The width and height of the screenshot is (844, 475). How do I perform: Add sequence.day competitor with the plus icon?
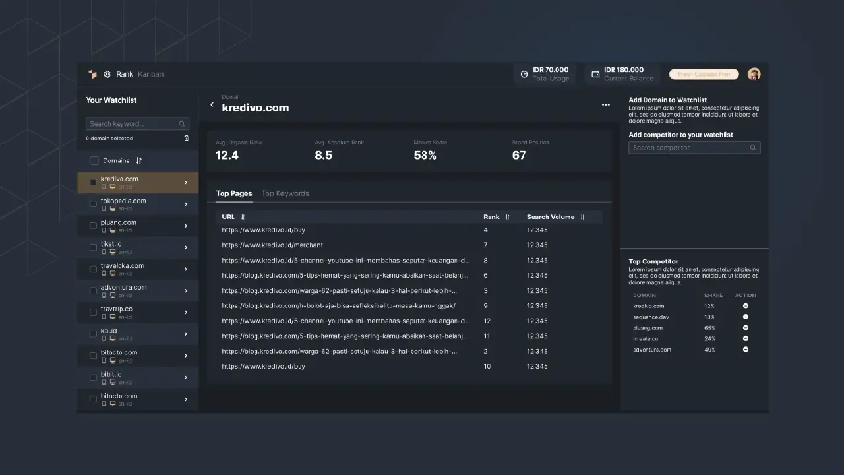point(745,317)
